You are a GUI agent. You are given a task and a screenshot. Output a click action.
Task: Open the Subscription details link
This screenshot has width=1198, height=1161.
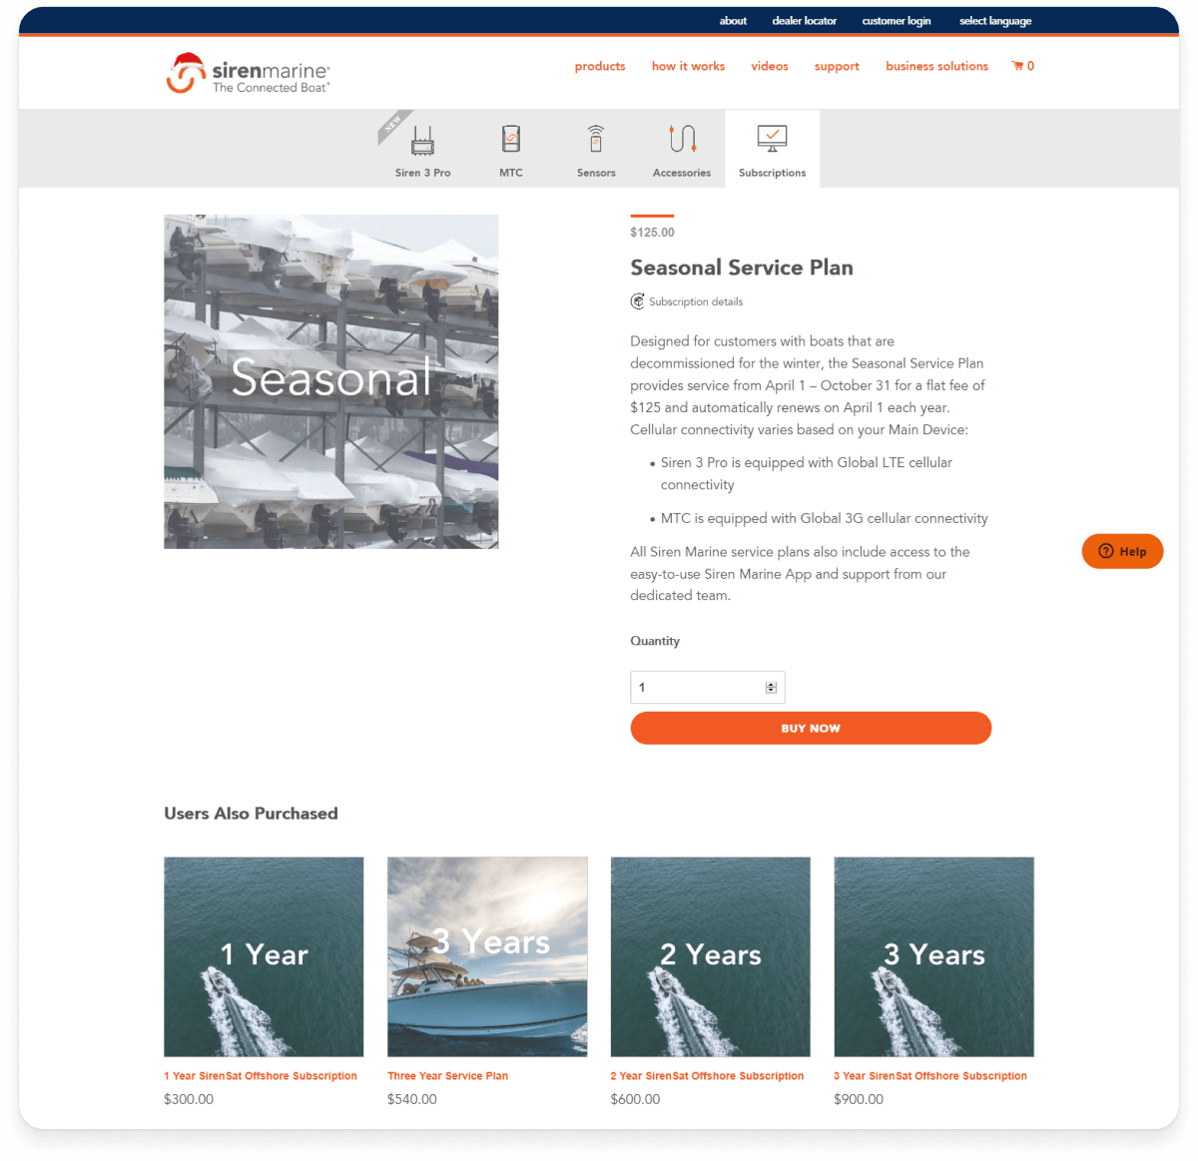[x=696, y=301]
